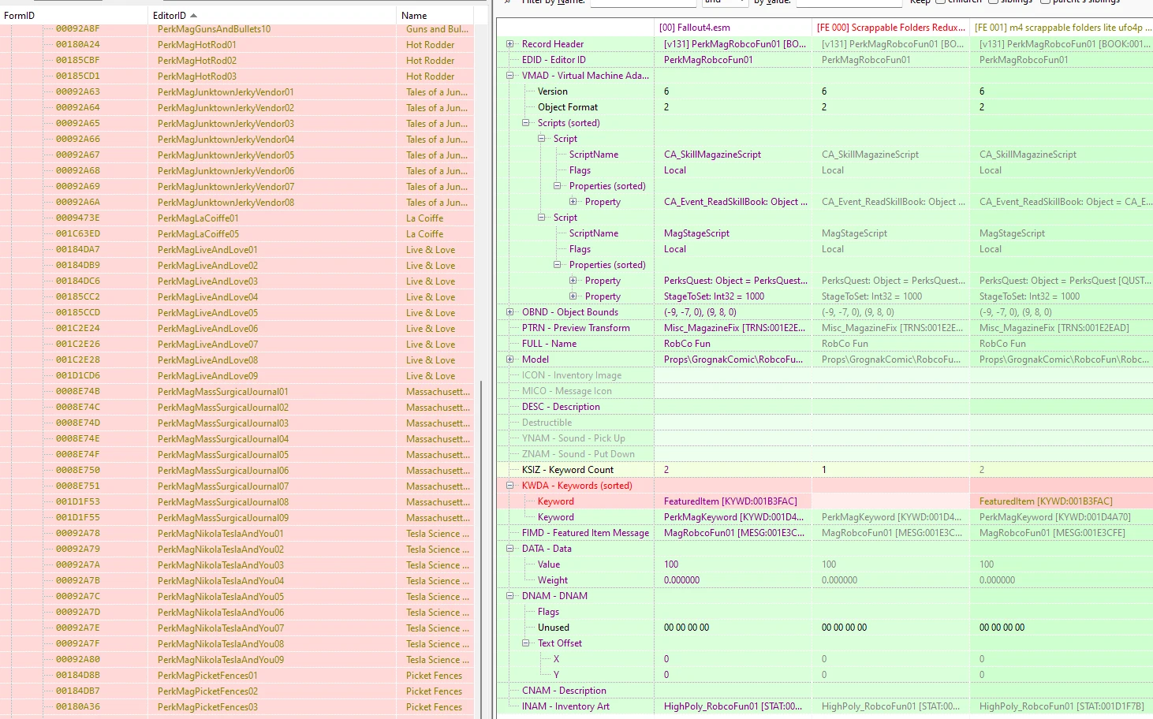Screen dimensions: 1153x719
Task: Click the CA_SkillMagazineScript value in Fallout4.esm column
Action: coord(712,155)
